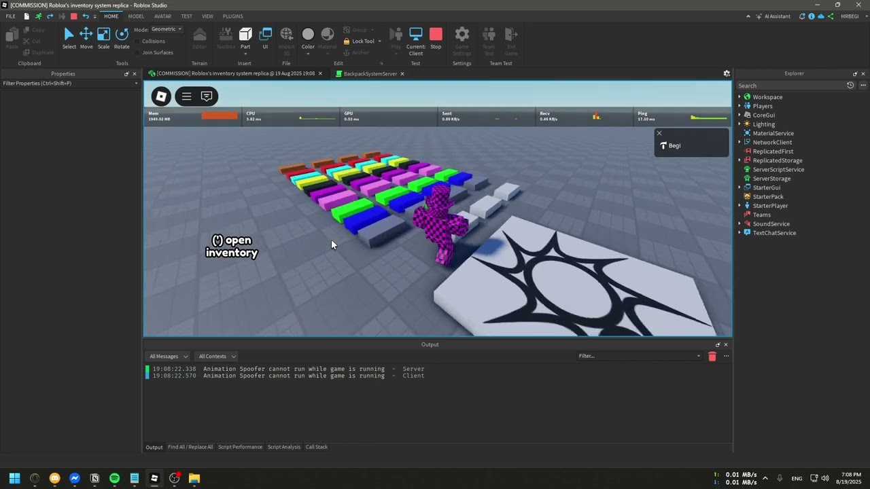The image size is (870, 489).
Task: Open the in-game chat icon
Action: (207, 96)
